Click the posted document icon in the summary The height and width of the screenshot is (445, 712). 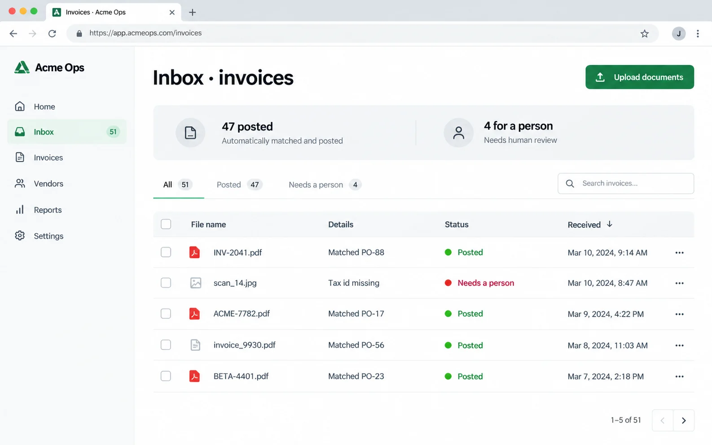(x=190, y=133)
